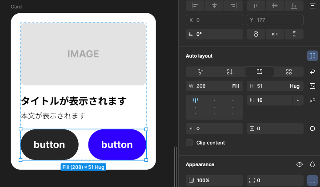Open distribute spacing options icon
Viewport: 320px width, 187px height.
tap(312, 6)
